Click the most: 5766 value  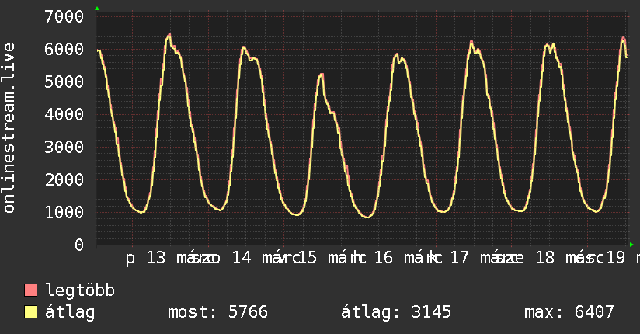pos(217,312)
